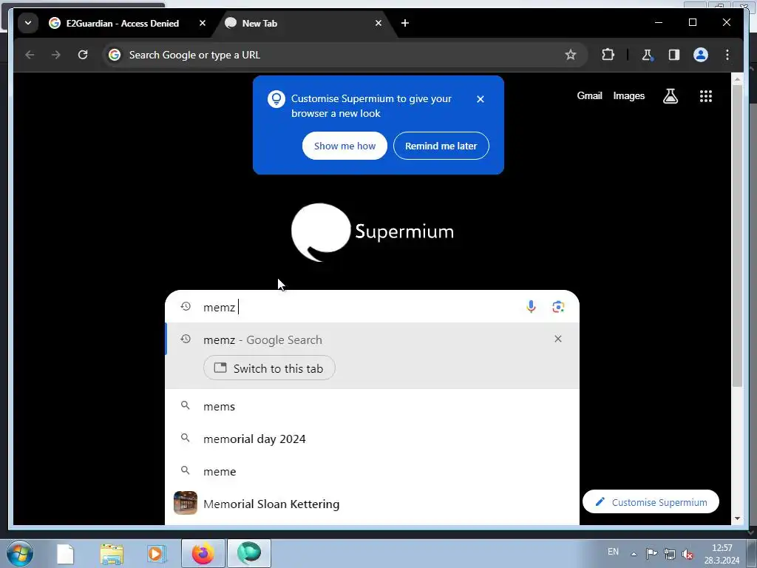Open the profile avatar menu
757x568 pixels.
click(x=701, y=55)
